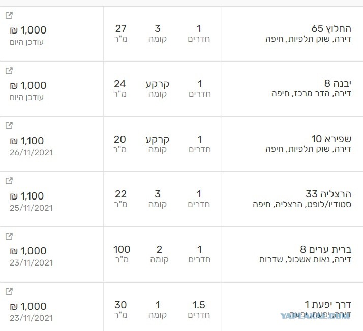Select the 100 square meter size value
The width and height of the screenshot is (363, 331).
122,249
